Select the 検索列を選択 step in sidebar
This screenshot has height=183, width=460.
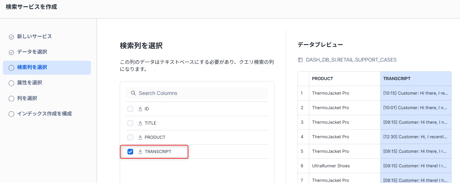click(32, 68)
